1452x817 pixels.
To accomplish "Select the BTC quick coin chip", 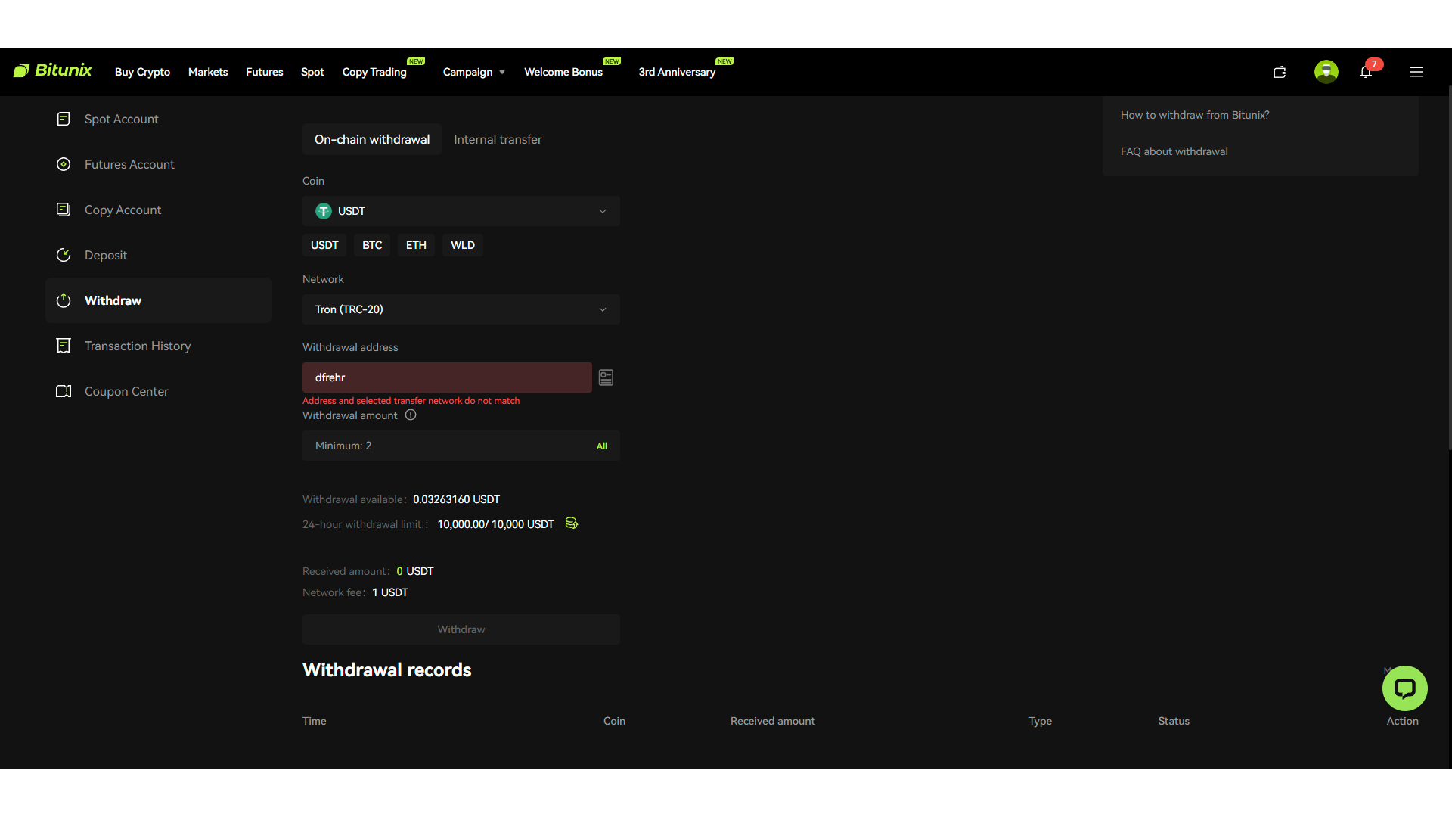I will [372, 245].
